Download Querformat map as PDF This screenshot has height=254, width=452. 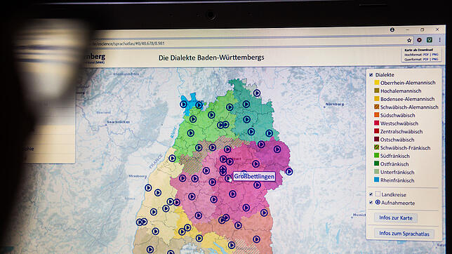[x=426, y=59]
